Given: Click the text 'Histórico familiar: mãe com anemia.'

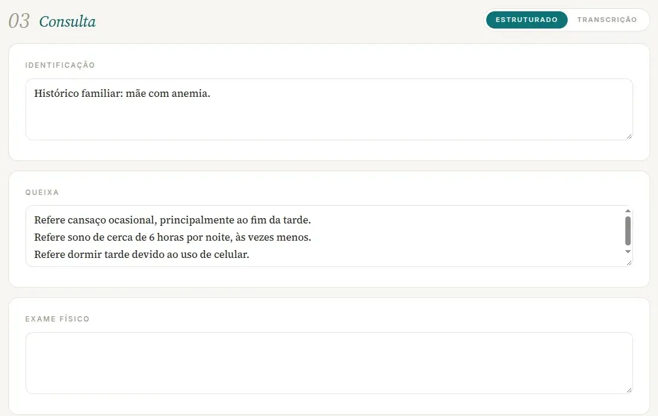Looking at the screenshot, I should click(x=122, y=93).
